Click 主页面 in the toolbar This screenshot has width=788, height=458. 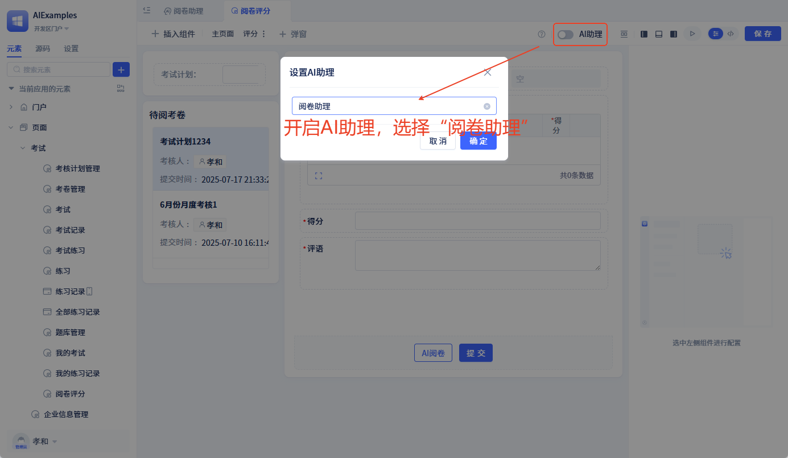tap(223, 34)
